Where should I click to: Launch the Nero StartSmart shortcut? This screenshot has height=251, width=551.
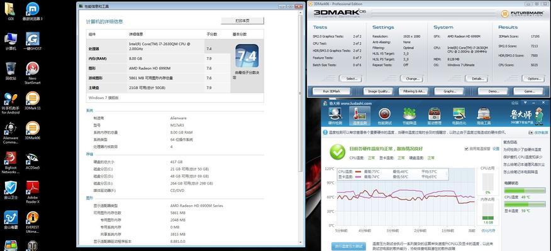point(32,73)
